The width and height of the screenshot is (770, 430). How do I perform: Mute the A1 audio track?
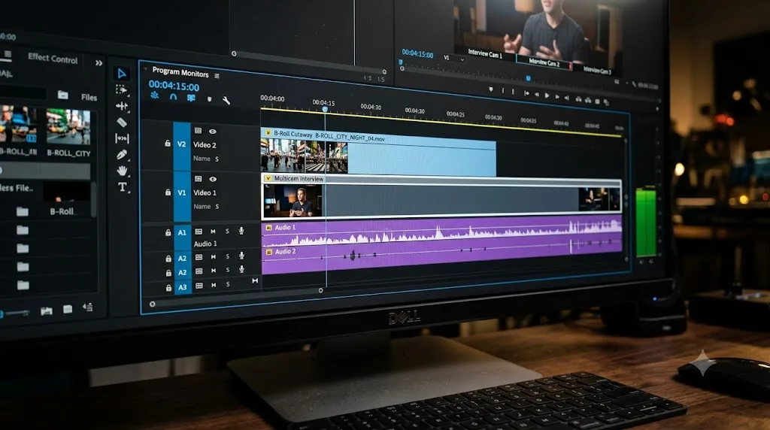[213, 232]
